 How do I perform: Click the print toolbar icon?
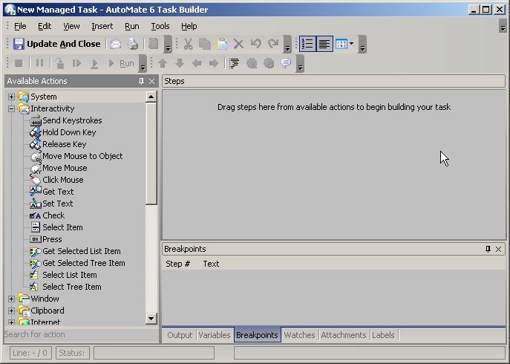133,44
